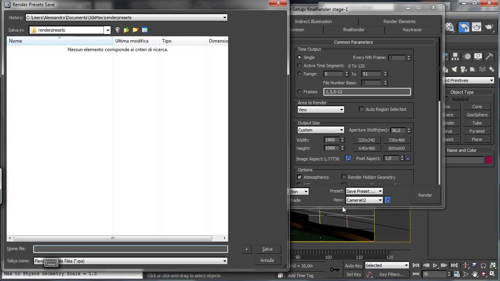Select the Single time output radio

pos(300,57)
